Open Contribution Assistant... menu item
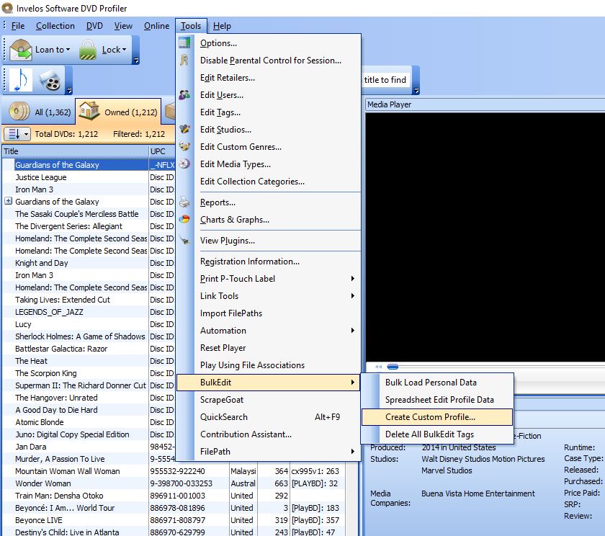 pyautogui.click(x=269, y=434)
